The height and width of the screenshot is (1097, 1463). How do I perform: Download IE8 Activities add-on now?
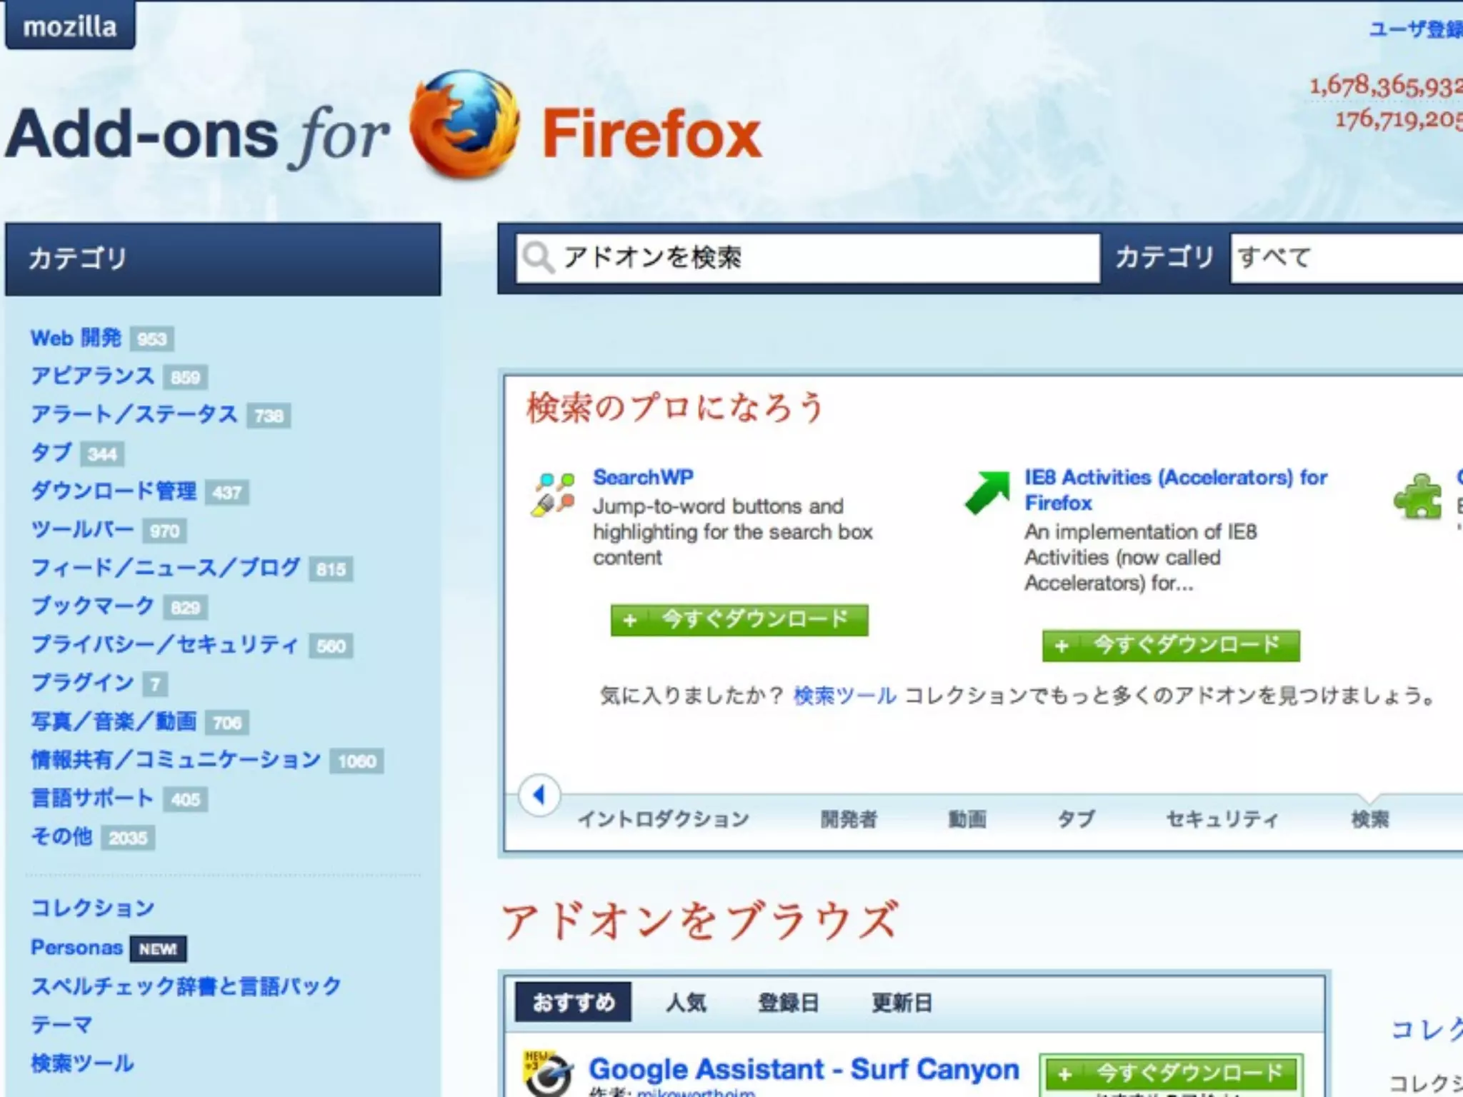1171,645
